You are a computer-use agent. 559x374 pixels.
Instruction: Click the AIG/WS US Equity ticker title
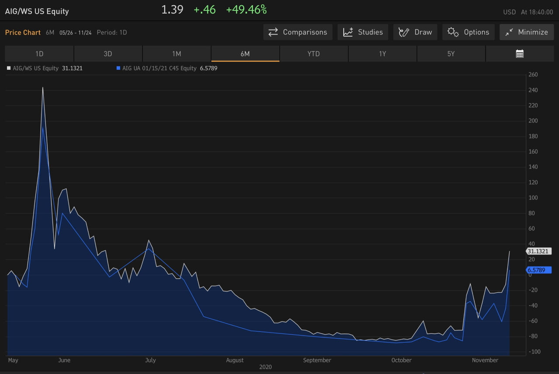[x=37, y=11]
